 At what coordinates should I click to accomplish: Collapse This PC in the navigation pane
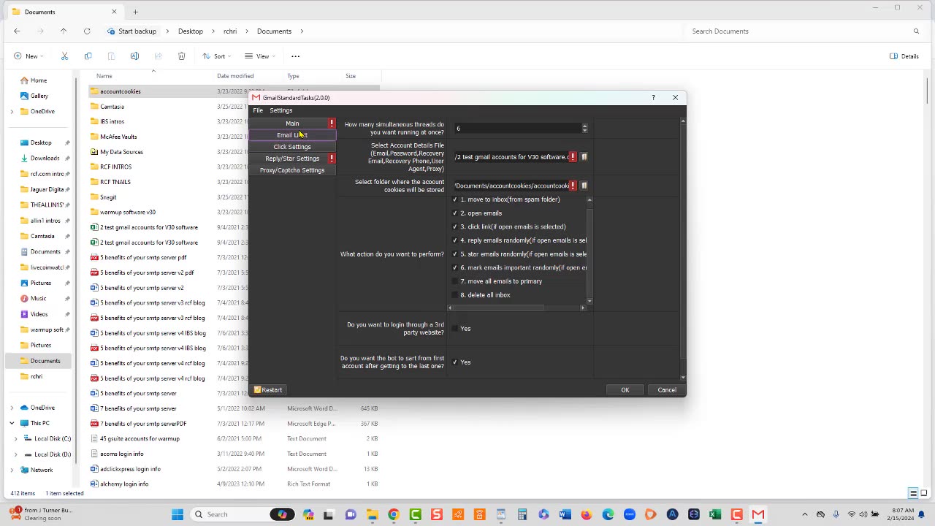12,424
